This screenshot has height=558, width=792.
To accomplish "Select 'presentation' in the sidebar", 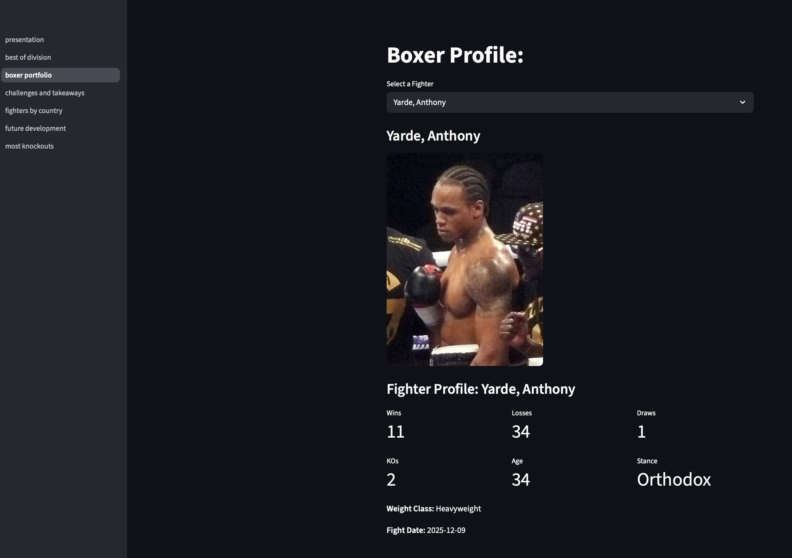I will 24,39.
